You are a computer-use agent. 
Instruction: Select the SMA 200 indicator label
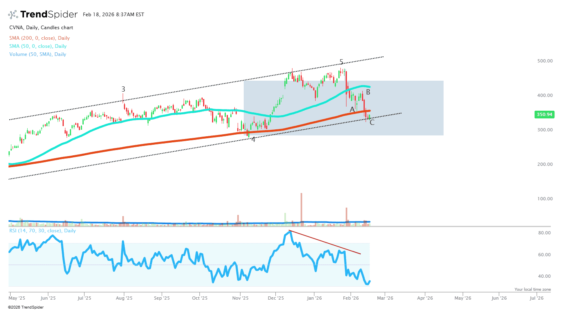click(39, 38)
